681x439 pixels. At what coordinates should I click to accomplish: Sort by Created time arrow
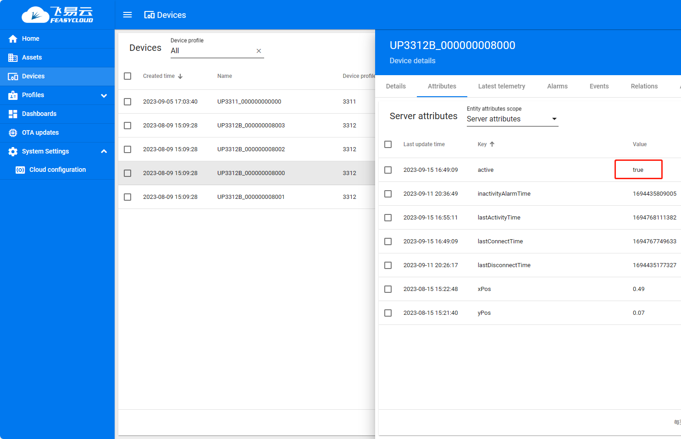(180, 77)
